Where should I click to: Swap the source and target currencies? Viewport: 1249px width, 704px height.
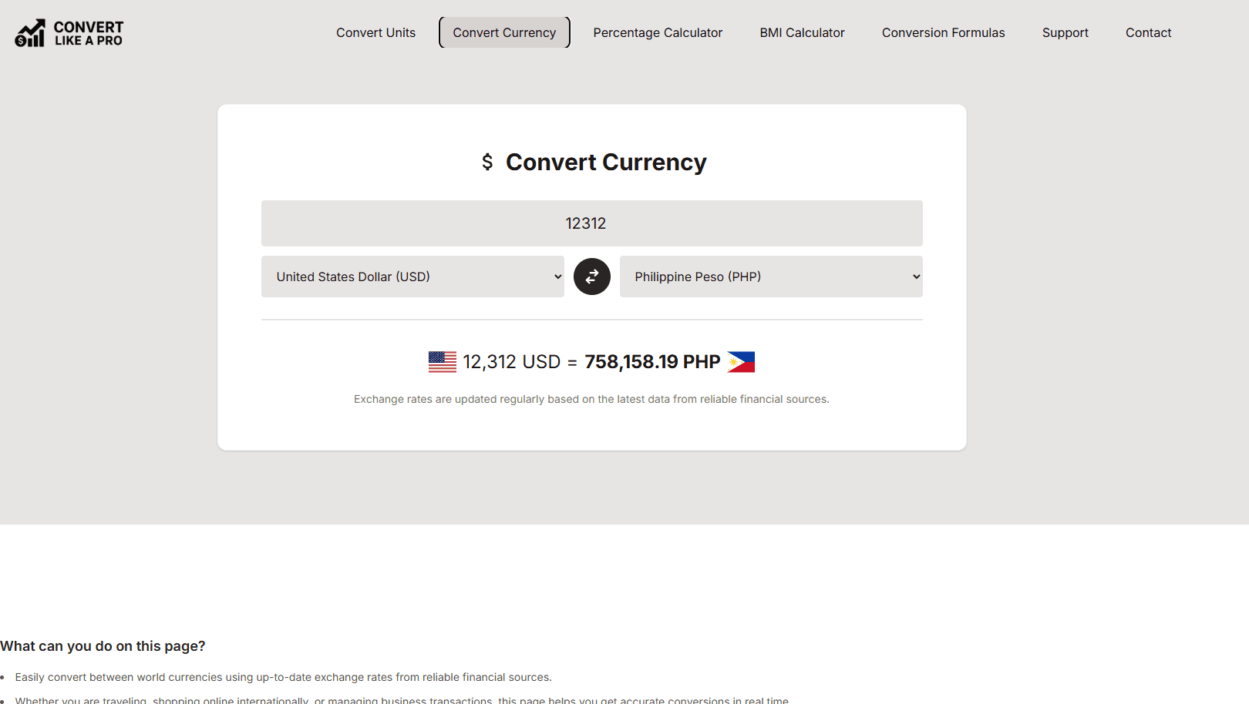(x=592, y=277)
